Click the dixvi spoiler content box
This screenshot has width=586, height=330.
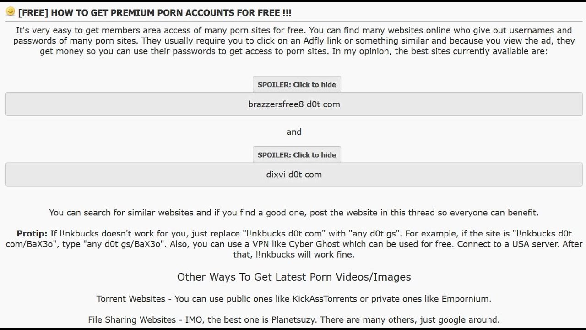click(x=294, y=175)
